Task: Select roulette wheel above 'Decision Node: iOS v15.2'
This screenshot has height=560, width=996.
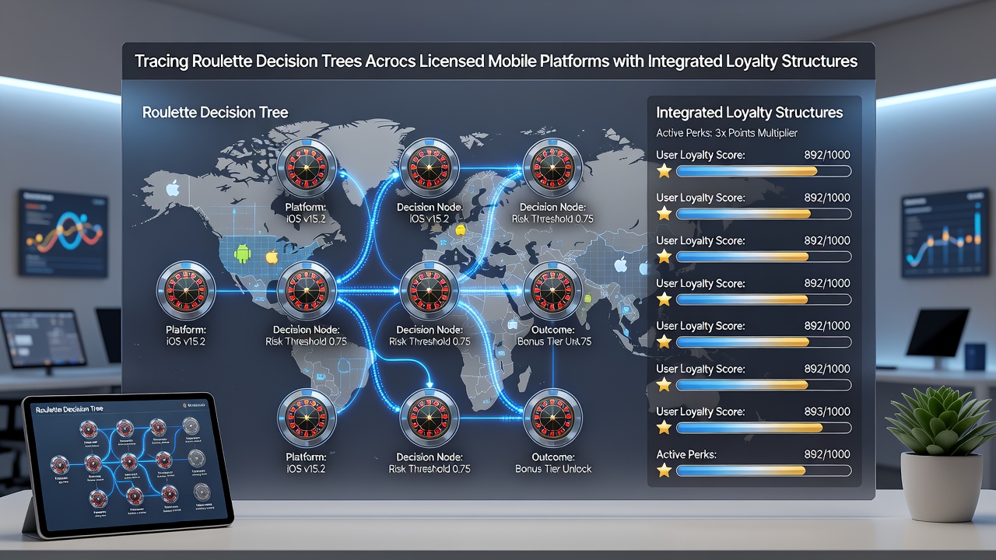Action: 430,168
